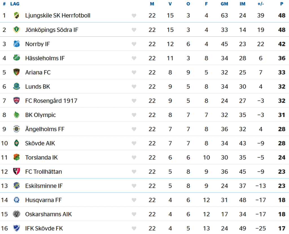Open the Eskilsminne IF team page
This screenshot has width=289, height=234.
[x=44, y=186]
